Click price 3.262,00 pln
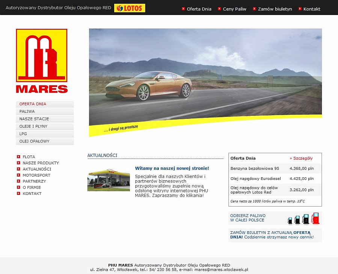 (x=302, y=190)
